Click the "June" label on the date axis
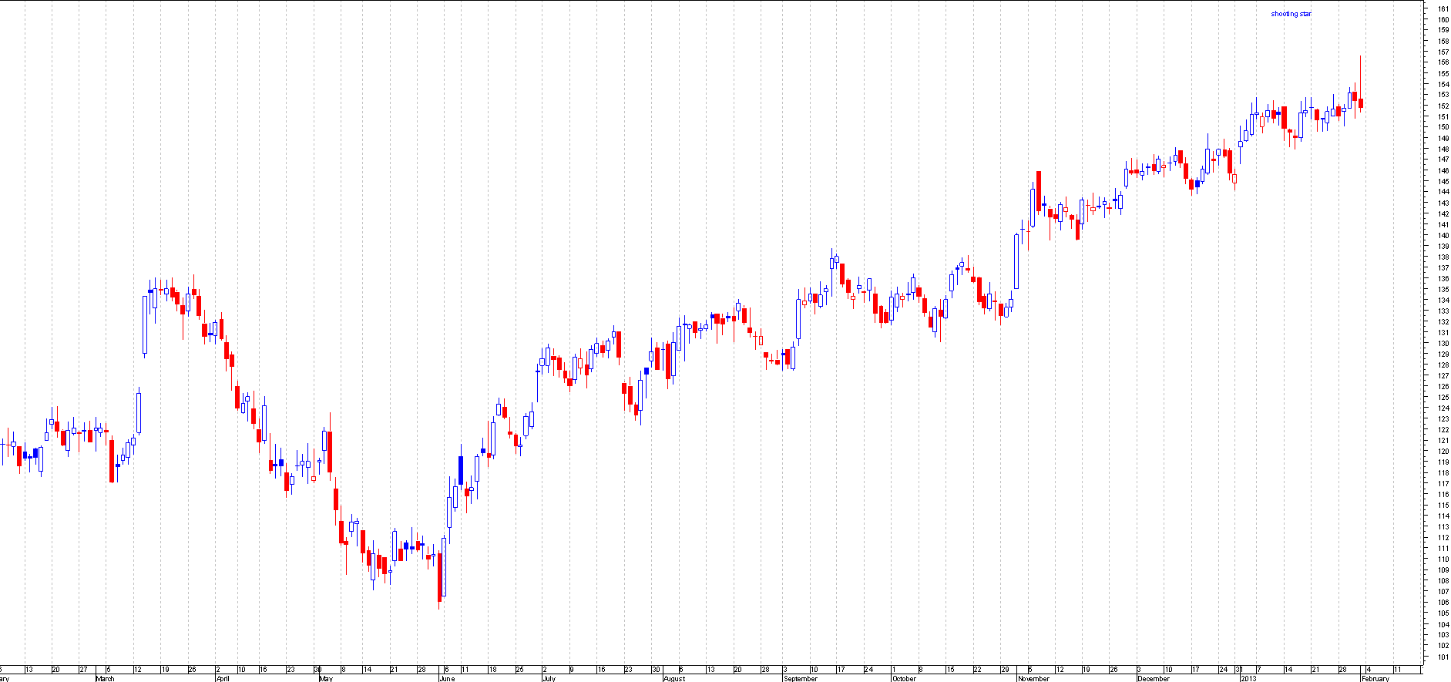Viewport: 1451px width, 682px height. point(446,678)
